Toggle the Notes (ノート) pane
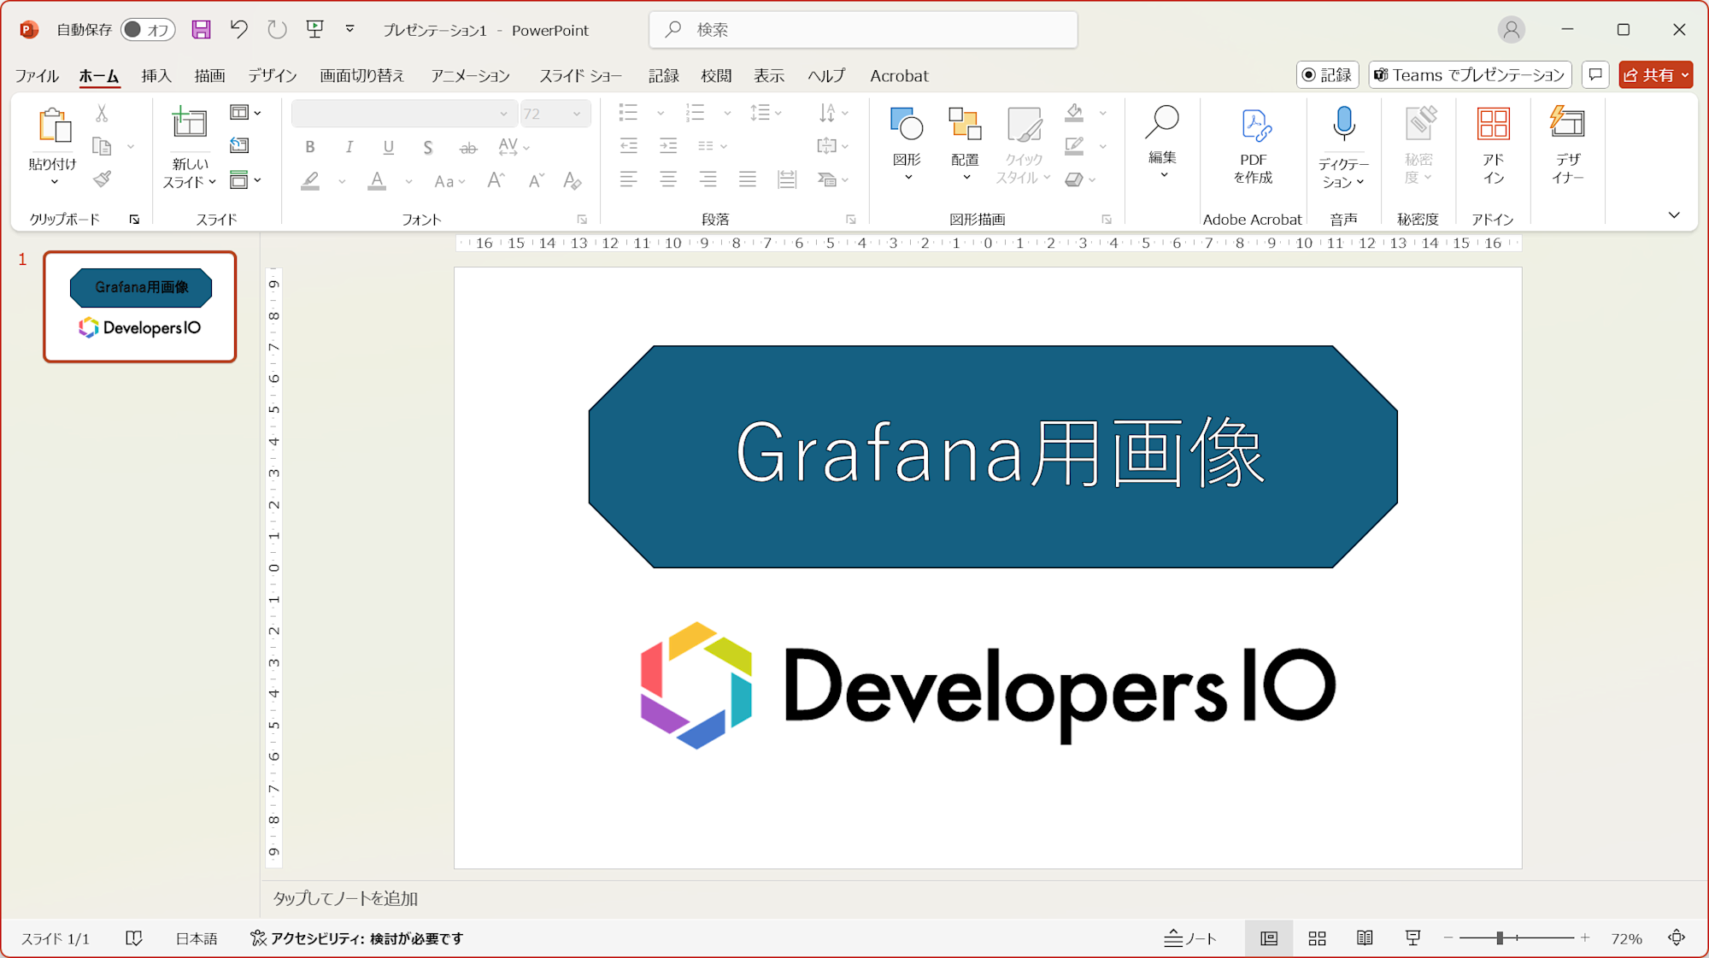The height and width of the screenshot is (958, 1709). [1190, 938]
